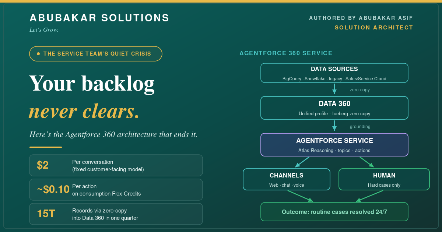
Task: Click the "Your backlog" headline
Action: [x=92, y=83]
